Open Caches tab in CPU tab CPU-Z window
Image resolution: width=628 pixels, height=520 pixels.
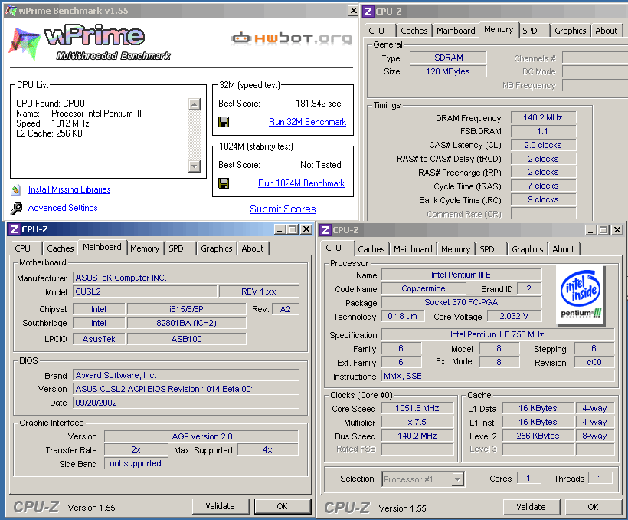[x=371, y=249]
